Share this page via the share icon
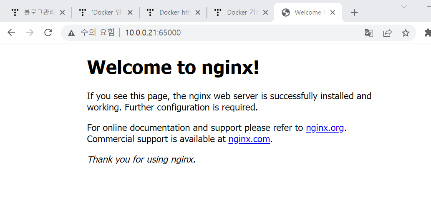Screen dimensions: 431x198 click(387, 33)
